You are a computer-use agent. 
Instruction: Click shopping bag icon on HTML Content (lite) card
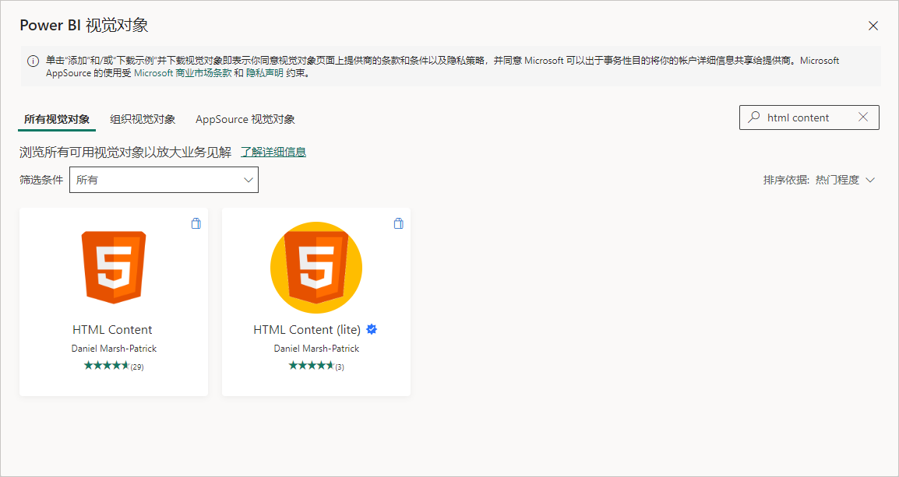(398, 223)
